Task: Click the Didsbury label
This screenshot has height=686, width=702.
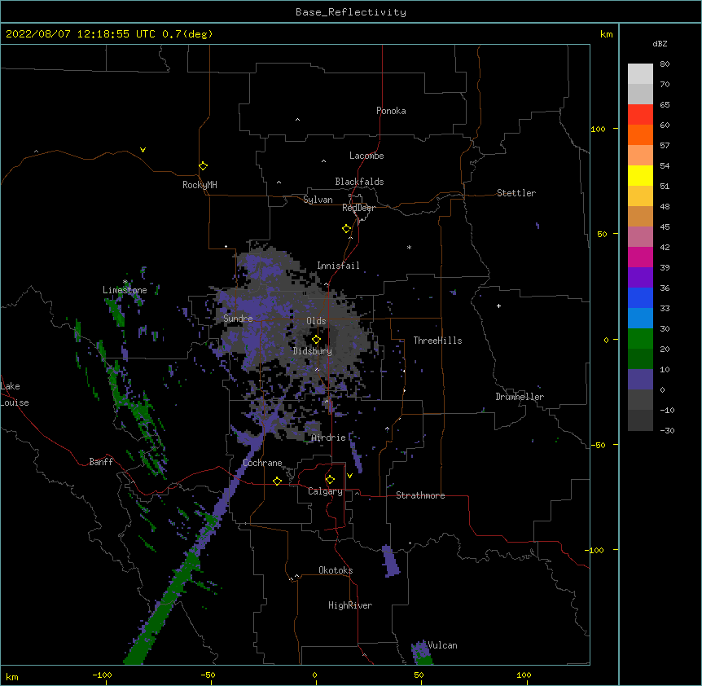Action: (312, 351)
